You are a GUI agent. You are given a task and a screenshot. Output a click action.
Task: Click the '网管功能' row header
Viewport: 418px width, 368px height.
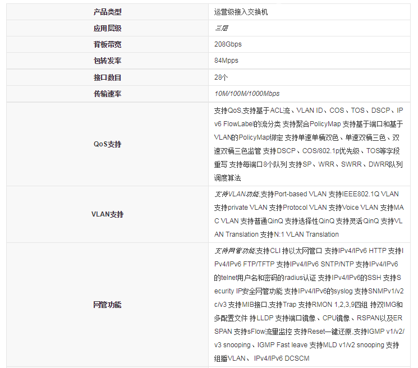[x=107, y=305]
